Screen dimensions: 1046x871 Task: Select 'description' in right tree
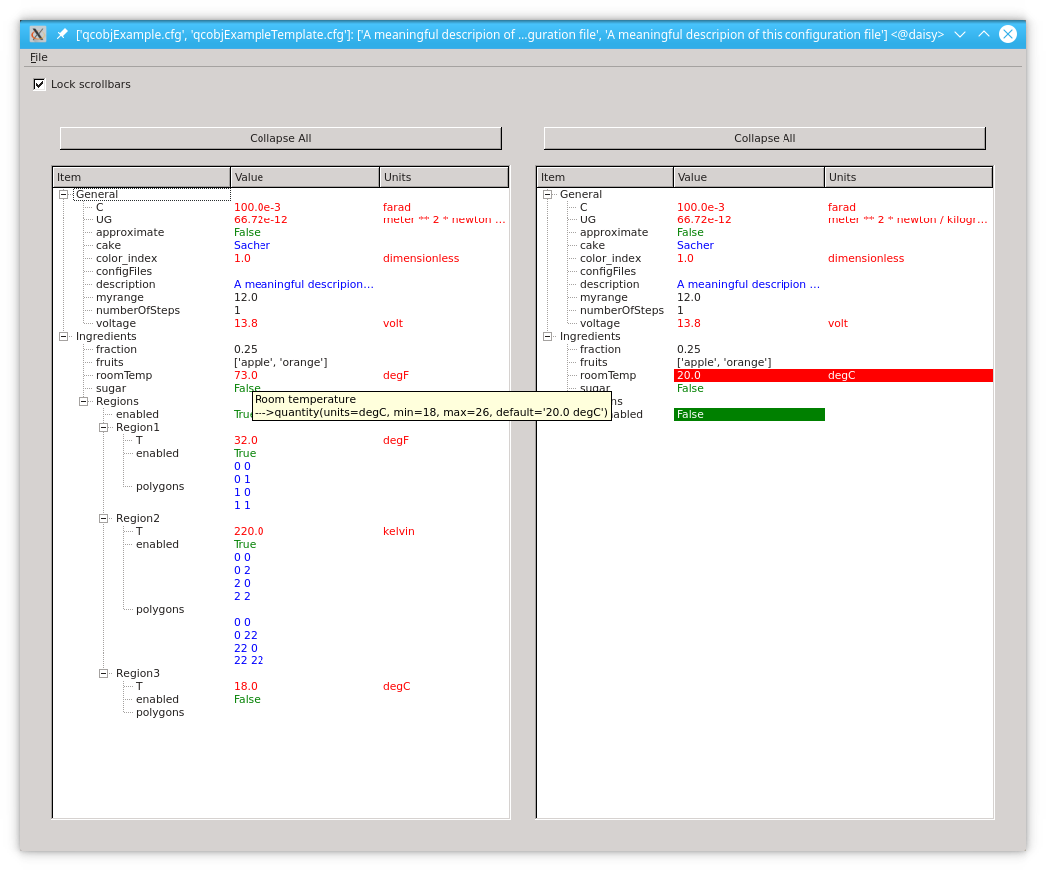610,284
